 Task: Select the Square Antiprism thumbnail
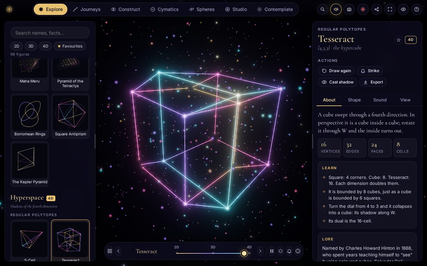pos(70,116)
